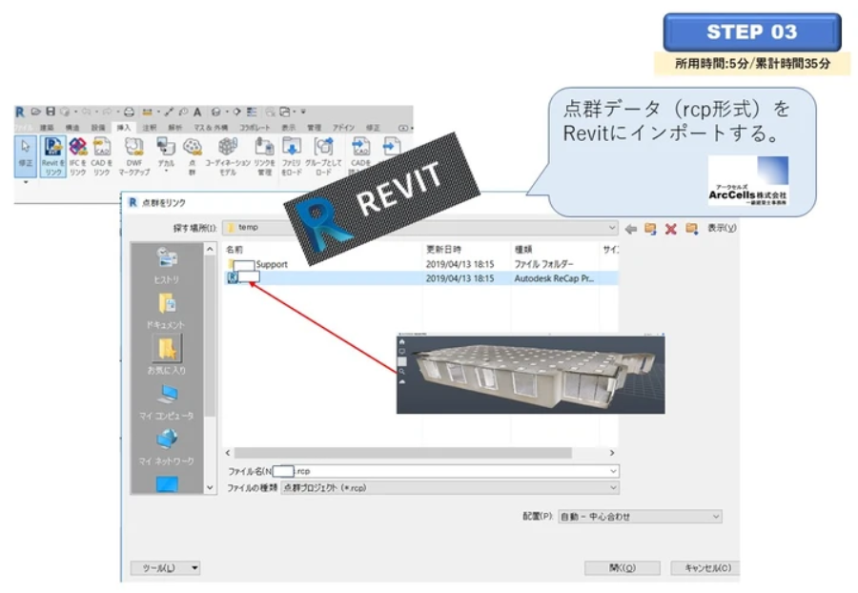
Task: Open マイ コンピュータ in the places sidebar
Action: [x=166, y=401]
